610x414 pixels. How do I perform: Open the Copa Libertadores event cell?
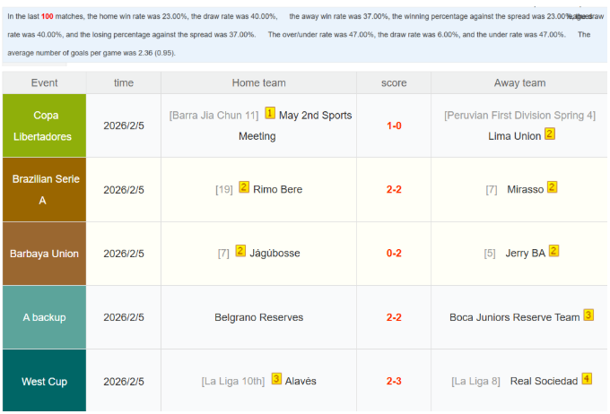45,125
